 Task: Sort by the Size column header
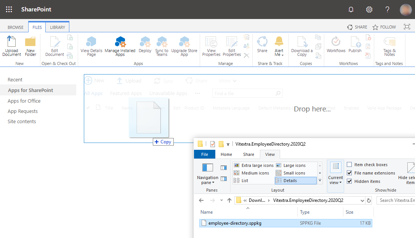349,212
